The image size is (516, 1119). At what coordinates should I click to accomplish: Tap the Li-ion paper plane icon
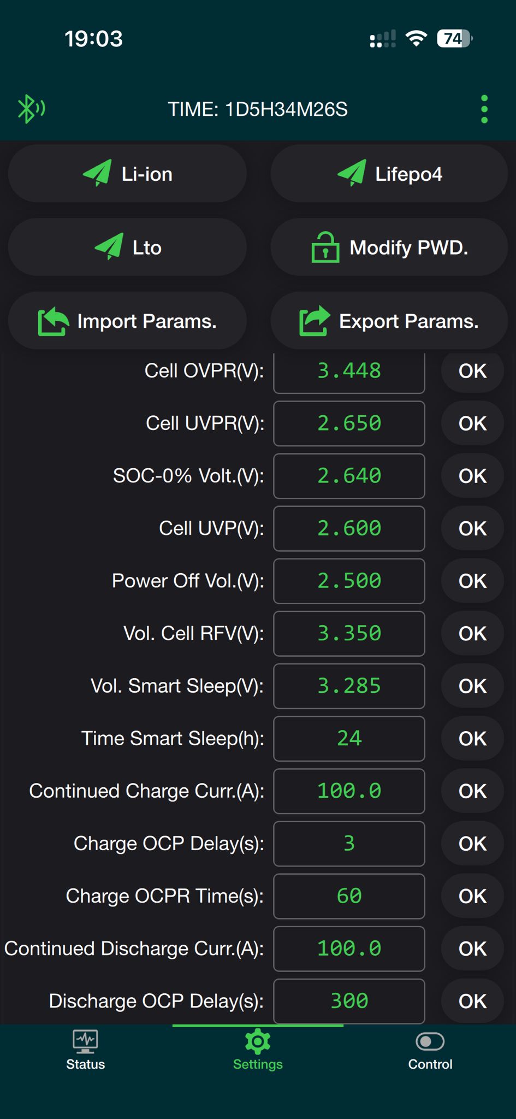coord(97,173)
